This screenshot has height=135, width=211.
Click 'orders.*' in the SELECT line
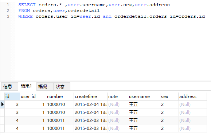[50, 5]
